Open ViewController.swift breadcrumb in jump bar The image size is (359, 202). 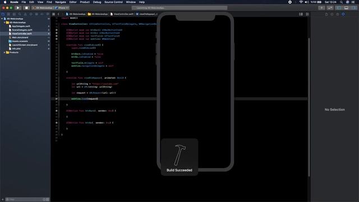tap(122, 14)
